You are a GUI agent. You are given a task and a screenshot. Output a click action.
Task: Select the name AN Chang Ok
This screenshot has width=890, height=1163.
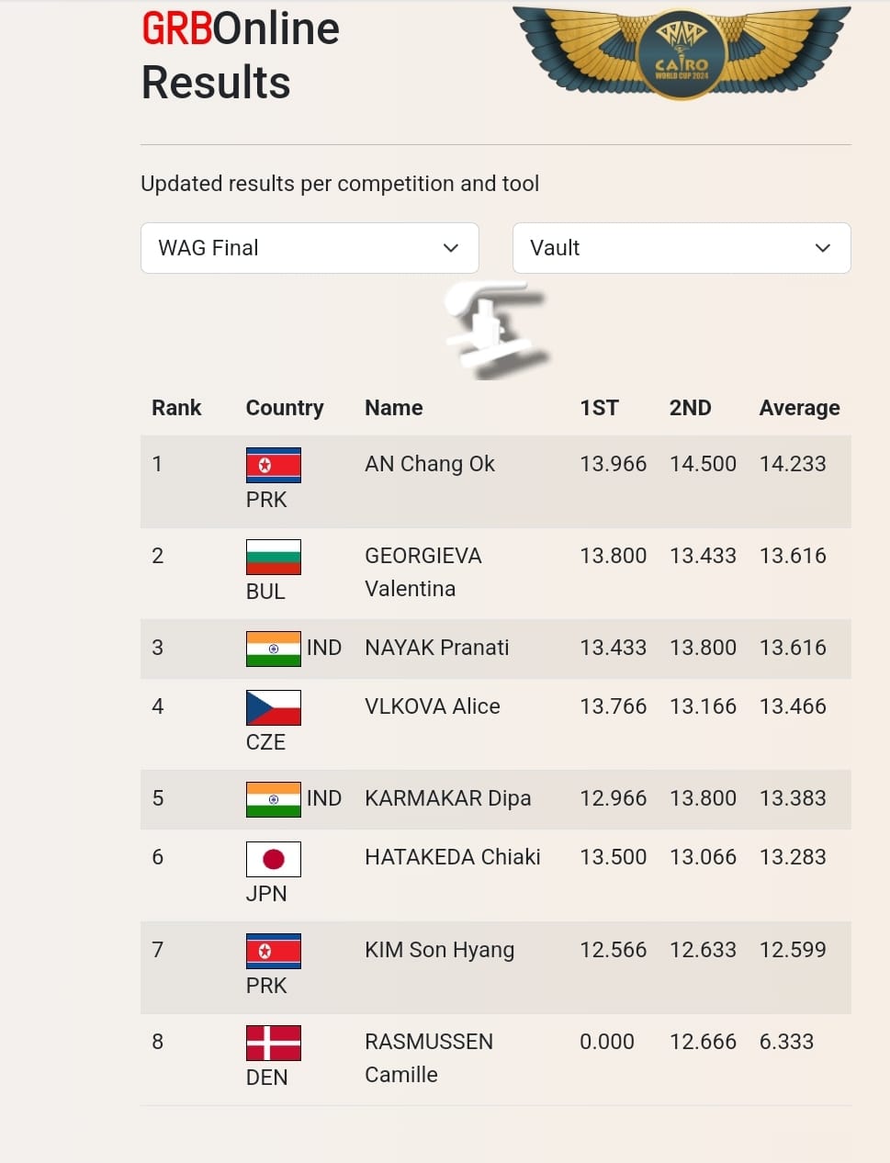[x=430, y=464]
